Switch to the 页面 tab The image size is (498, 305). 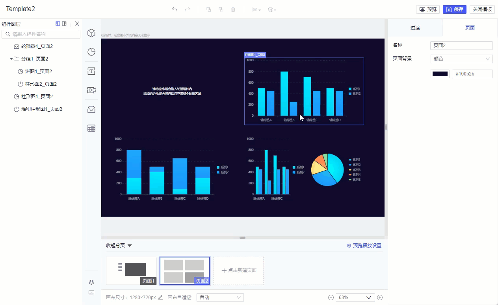tap(470, 28)
